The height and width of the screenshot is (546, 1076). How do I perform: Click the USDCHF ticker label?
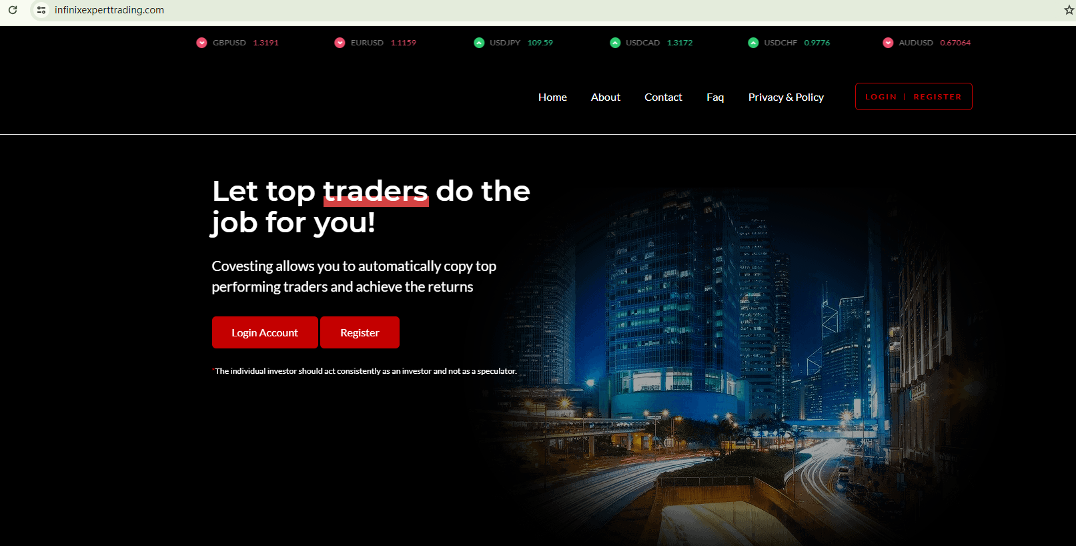[x=780, y=43]
